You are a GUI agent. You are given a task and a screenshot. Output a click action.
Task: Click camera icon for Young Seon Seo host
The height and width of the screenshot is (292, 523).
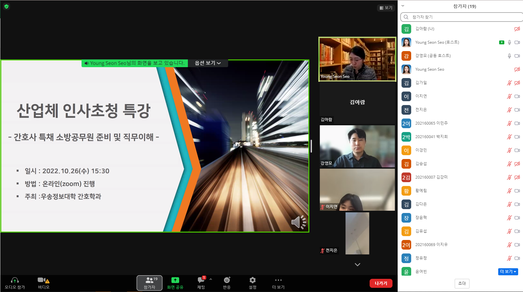pyautogui.click(x=517, y=42)
